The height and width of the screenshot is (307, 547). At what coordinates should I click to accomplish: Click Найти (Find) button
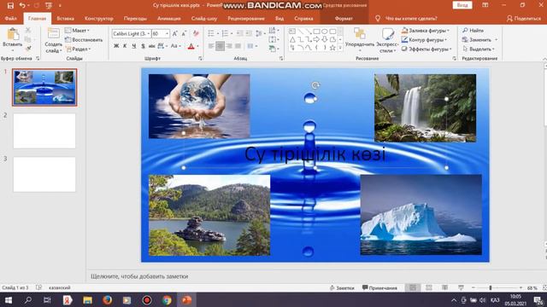[473, 31]
